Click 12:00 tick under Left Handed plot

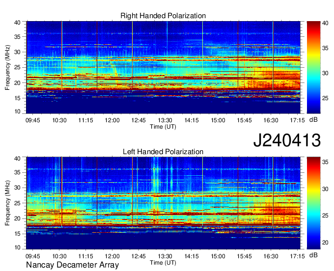[x=112, y=256]
